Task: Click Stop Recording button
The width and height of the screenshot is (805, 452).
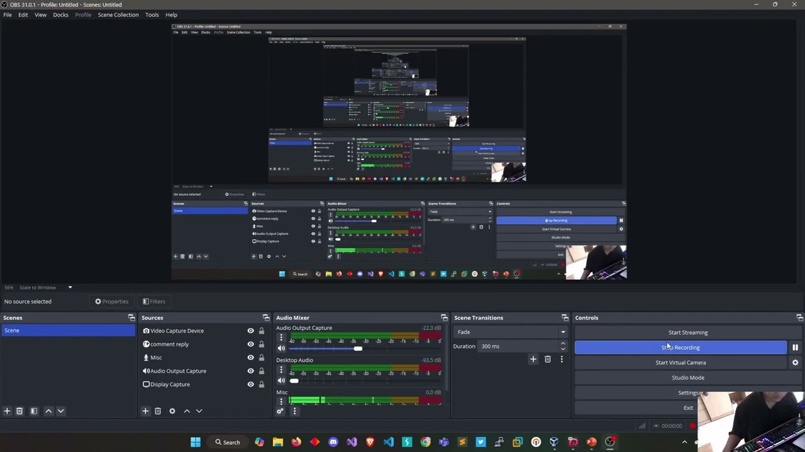Action: pos(680,347)
